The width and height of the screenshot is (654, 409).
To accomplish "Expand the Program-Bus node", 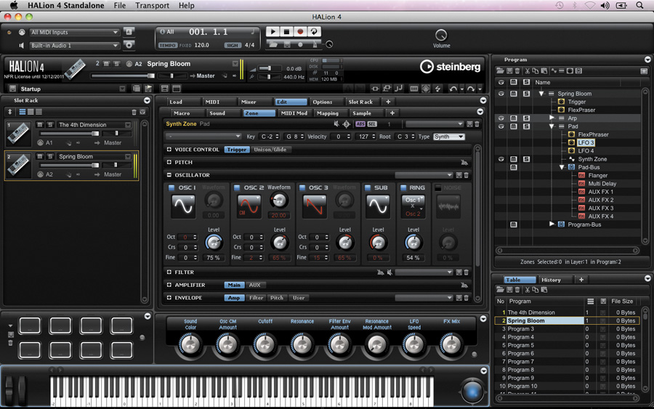I will pyautogui.click(x=552, y=224).
